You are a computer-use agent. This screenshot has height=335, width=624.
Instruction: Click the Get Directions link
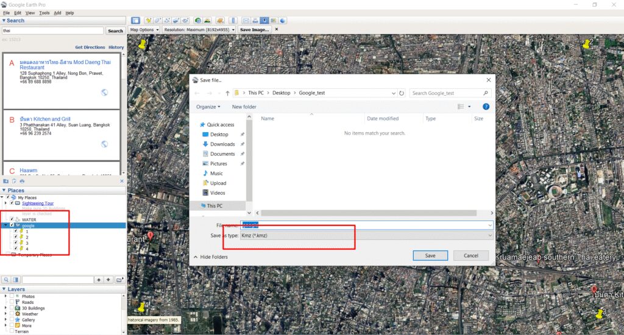(x=90, y=47)
